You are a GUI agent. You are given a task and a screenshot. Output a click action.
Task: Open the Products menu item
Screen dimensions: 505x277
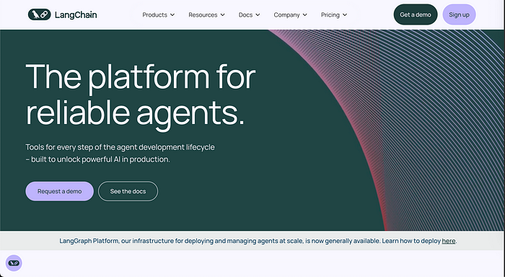coord(154,15)
